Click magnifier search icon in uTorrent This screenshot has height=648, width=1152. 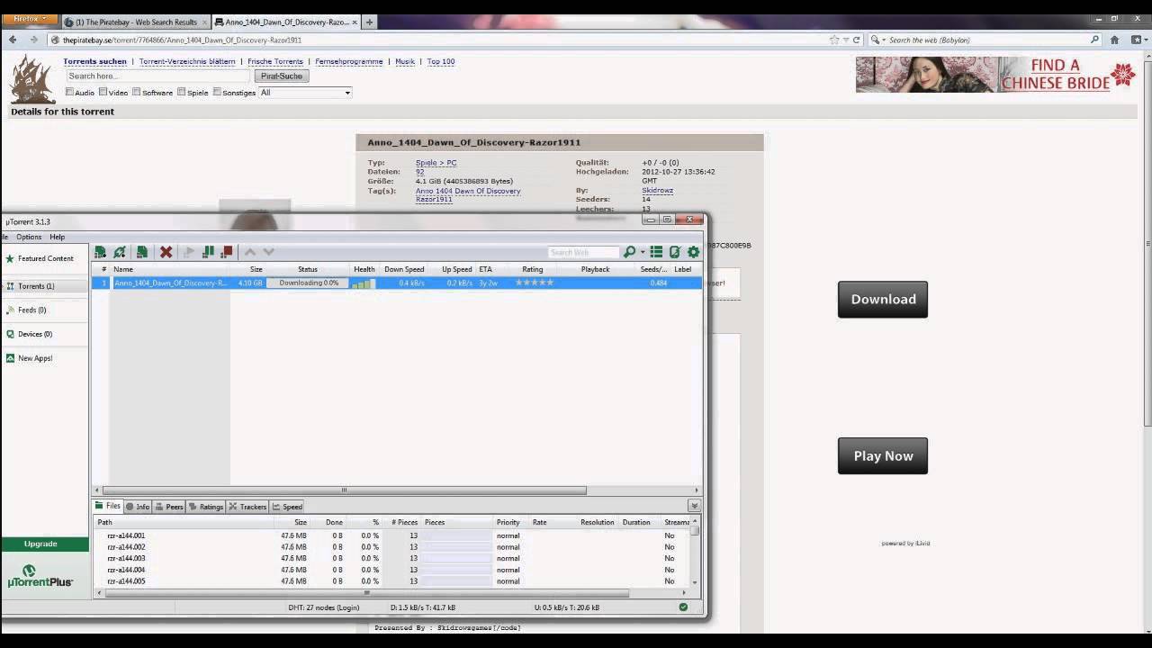pyautogui.click(x=629, y=252)
